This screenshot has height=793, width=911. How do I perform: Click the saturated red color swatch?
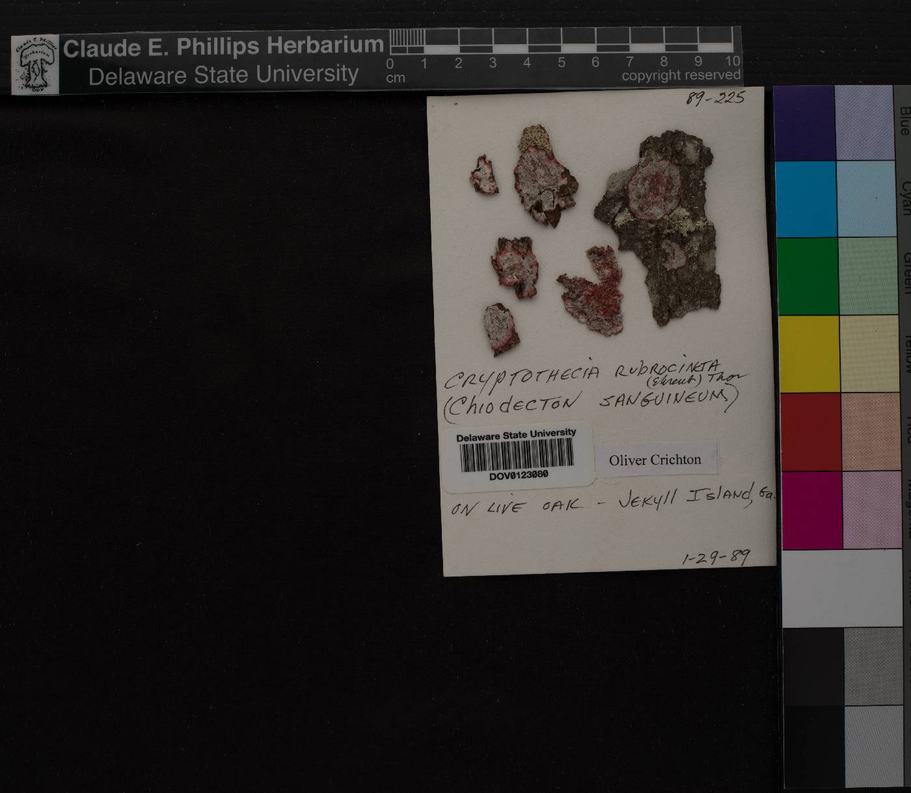(x=810, y=432)
